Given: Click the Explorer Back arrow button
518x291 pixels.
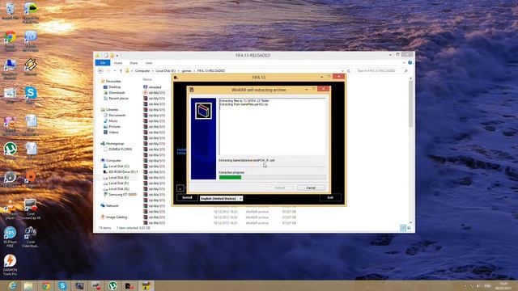Looking at the screenshot, I should point(100,70).
